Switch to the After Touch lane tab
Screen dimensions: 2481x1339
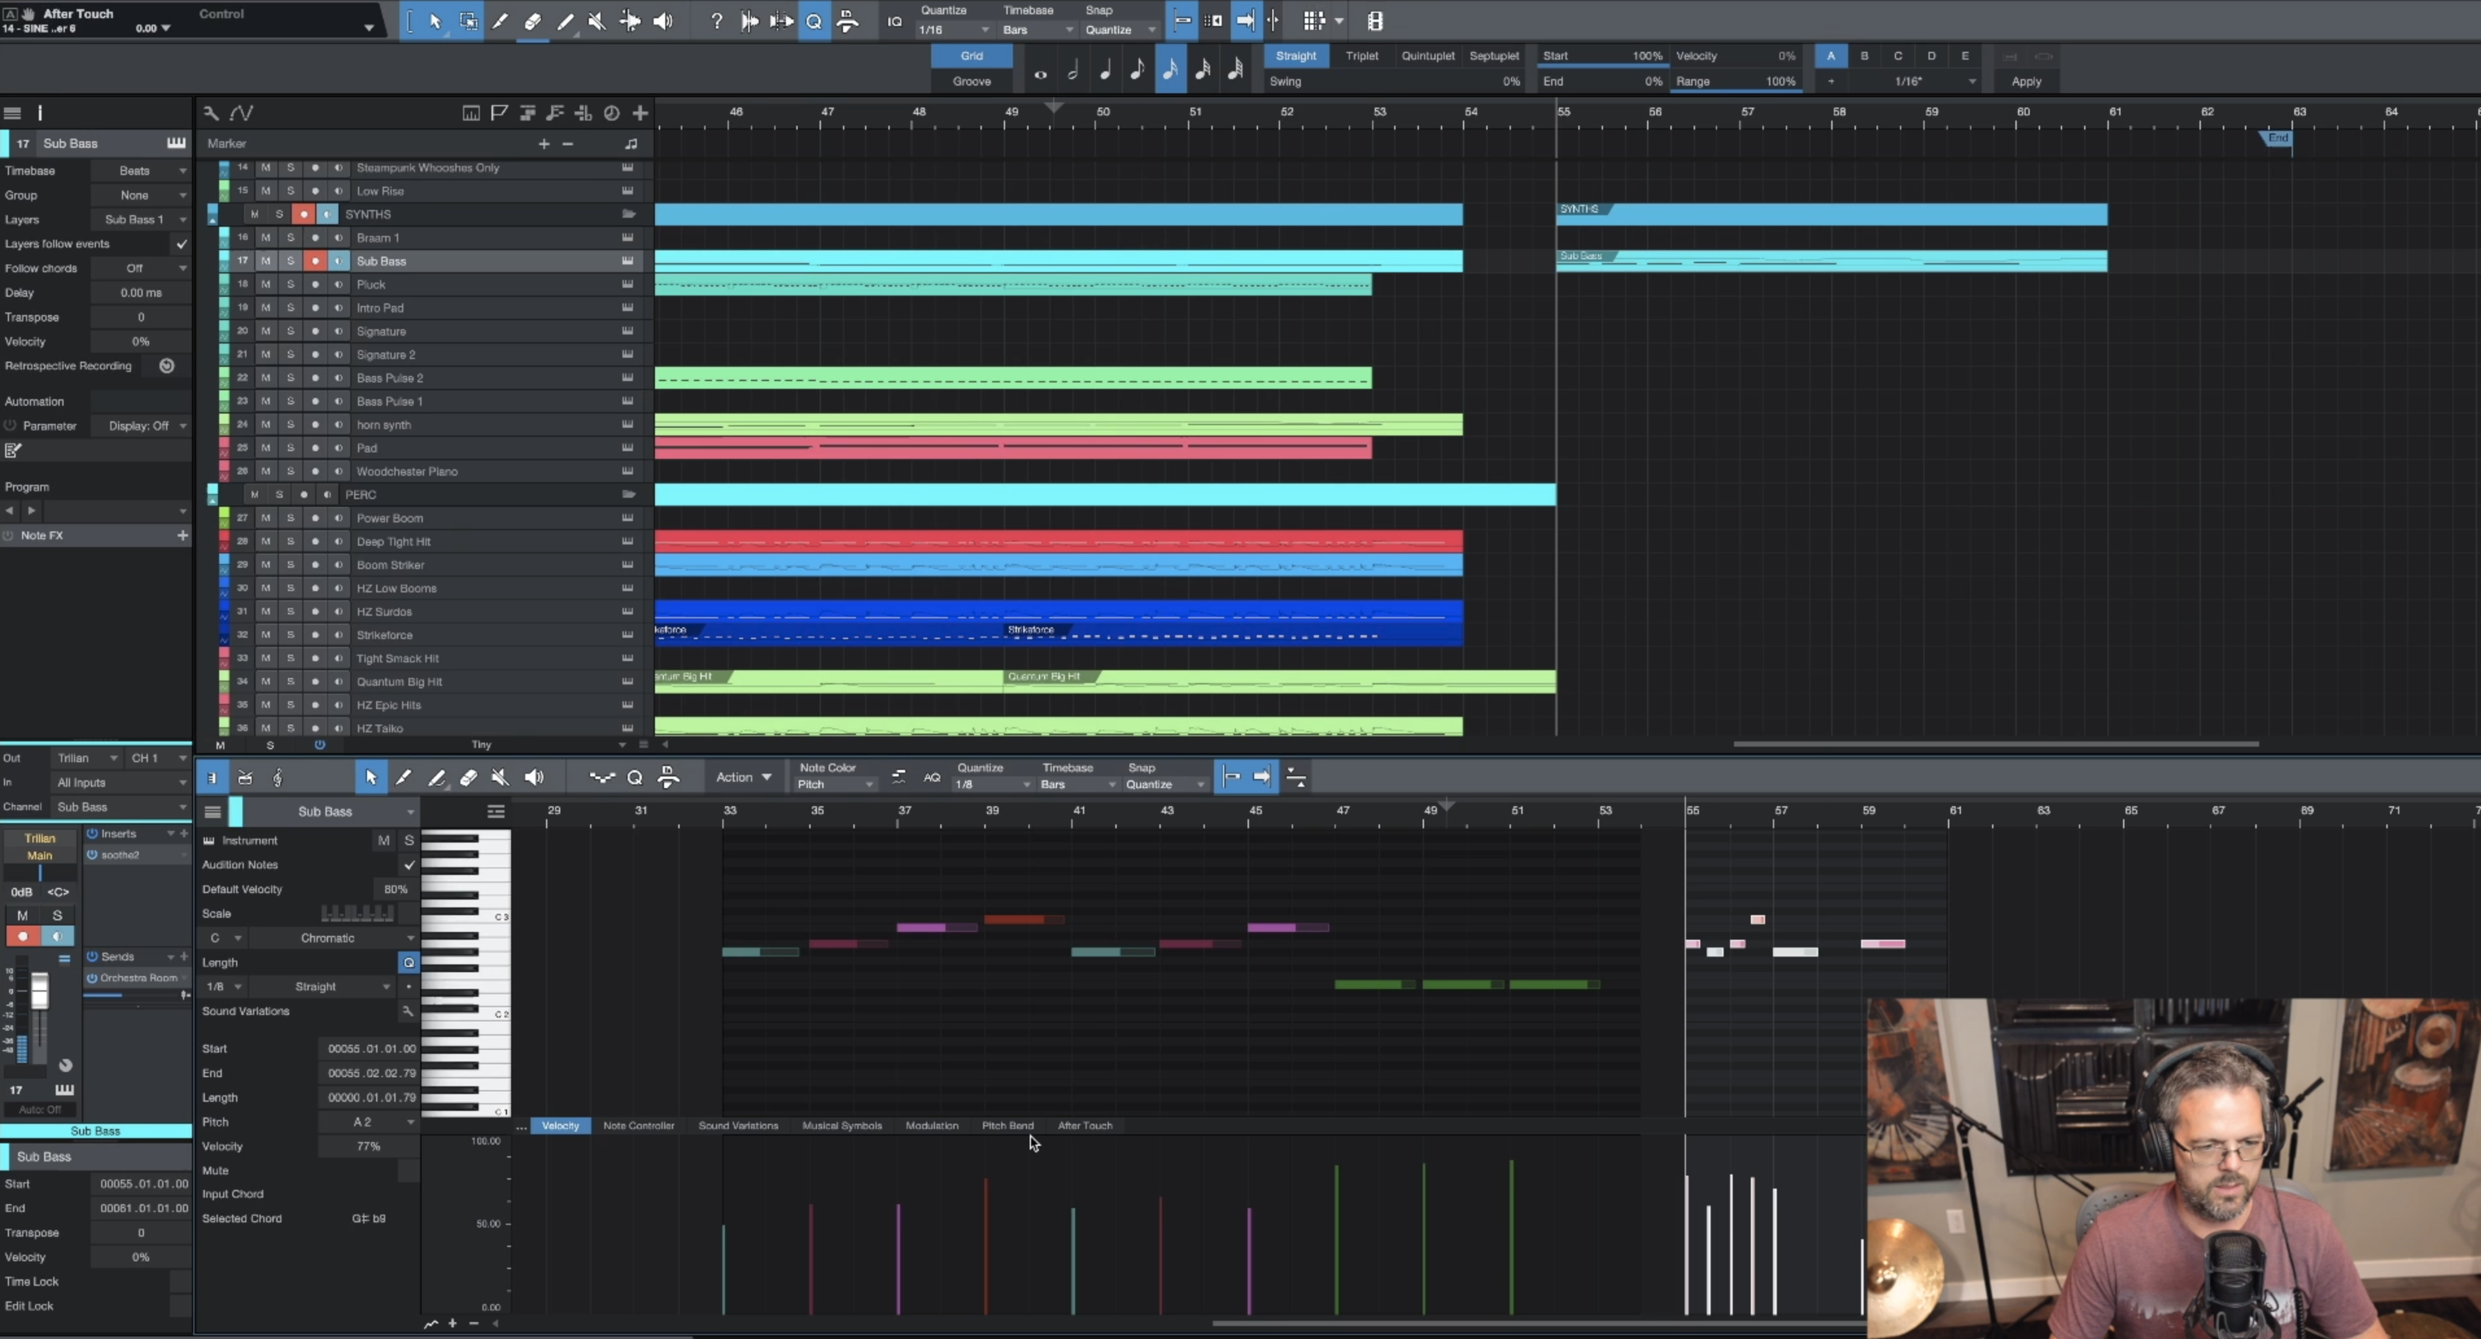coord(1084,1125)
